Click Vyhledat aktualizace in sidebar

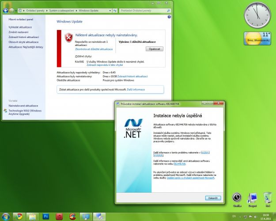pos(20,27)
